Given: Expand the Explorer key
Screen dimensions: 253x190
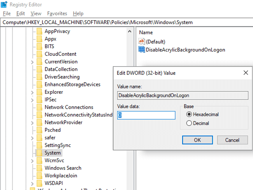Looking at the screenshot, I should 32,92.
